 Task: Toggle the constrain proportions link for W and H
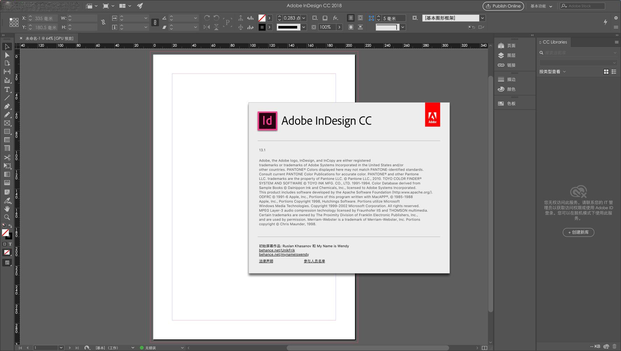(x=103, y=22)
